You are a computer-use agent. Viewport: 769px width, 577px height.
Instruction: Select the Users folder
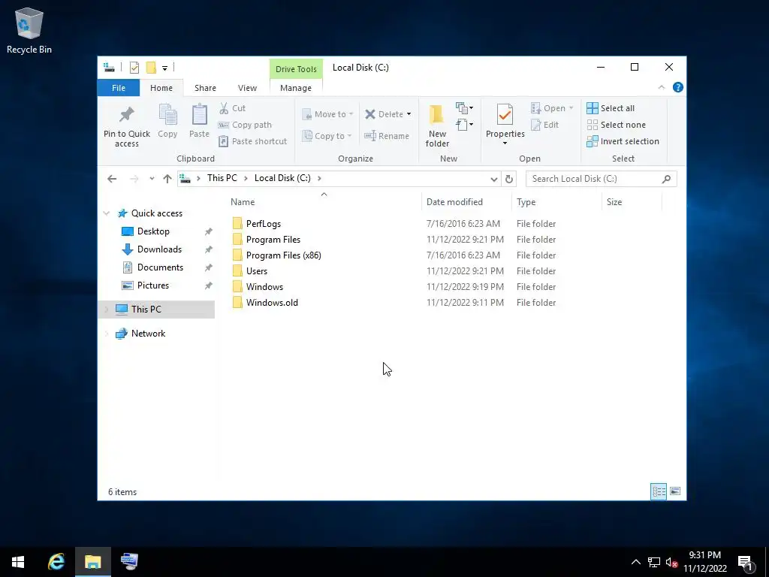(x=257, y=270)
